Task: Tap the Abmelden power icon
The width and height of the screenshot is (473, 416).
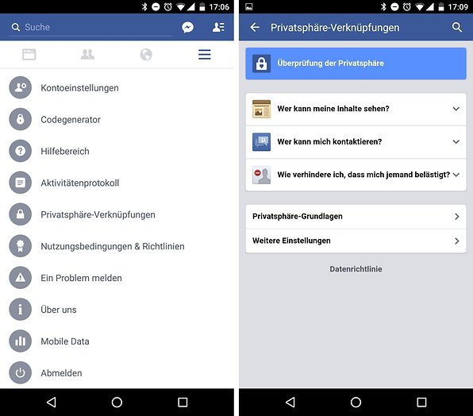Action: (20, 372)
